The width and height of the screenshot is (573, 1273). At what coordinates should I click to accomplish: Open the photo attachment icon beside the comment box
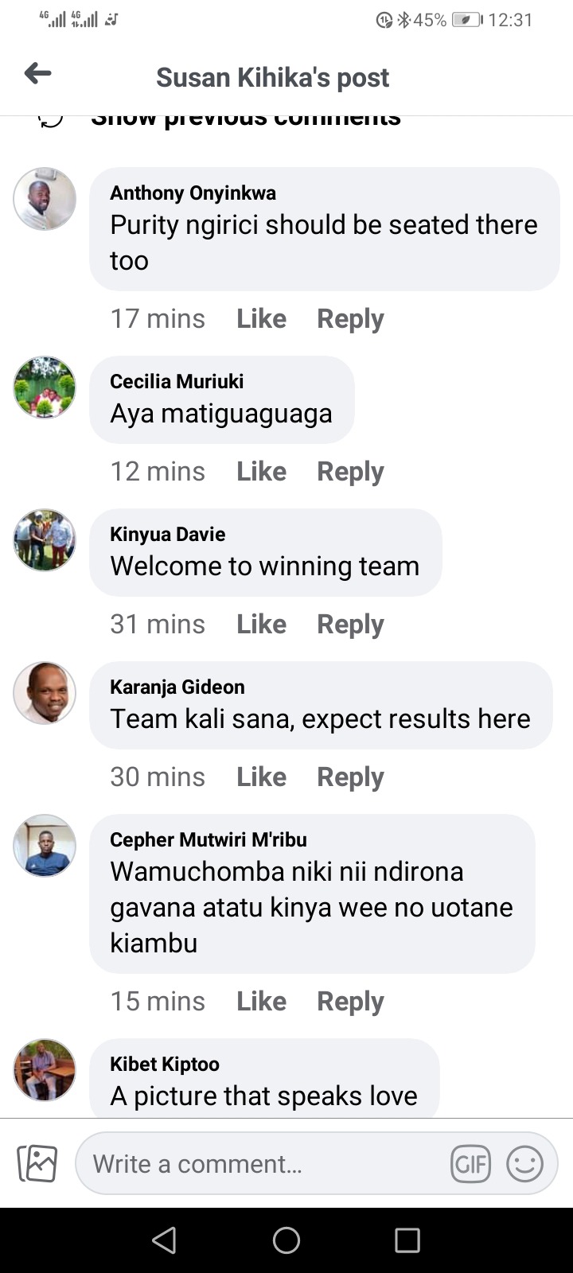tap(37, 1163)
